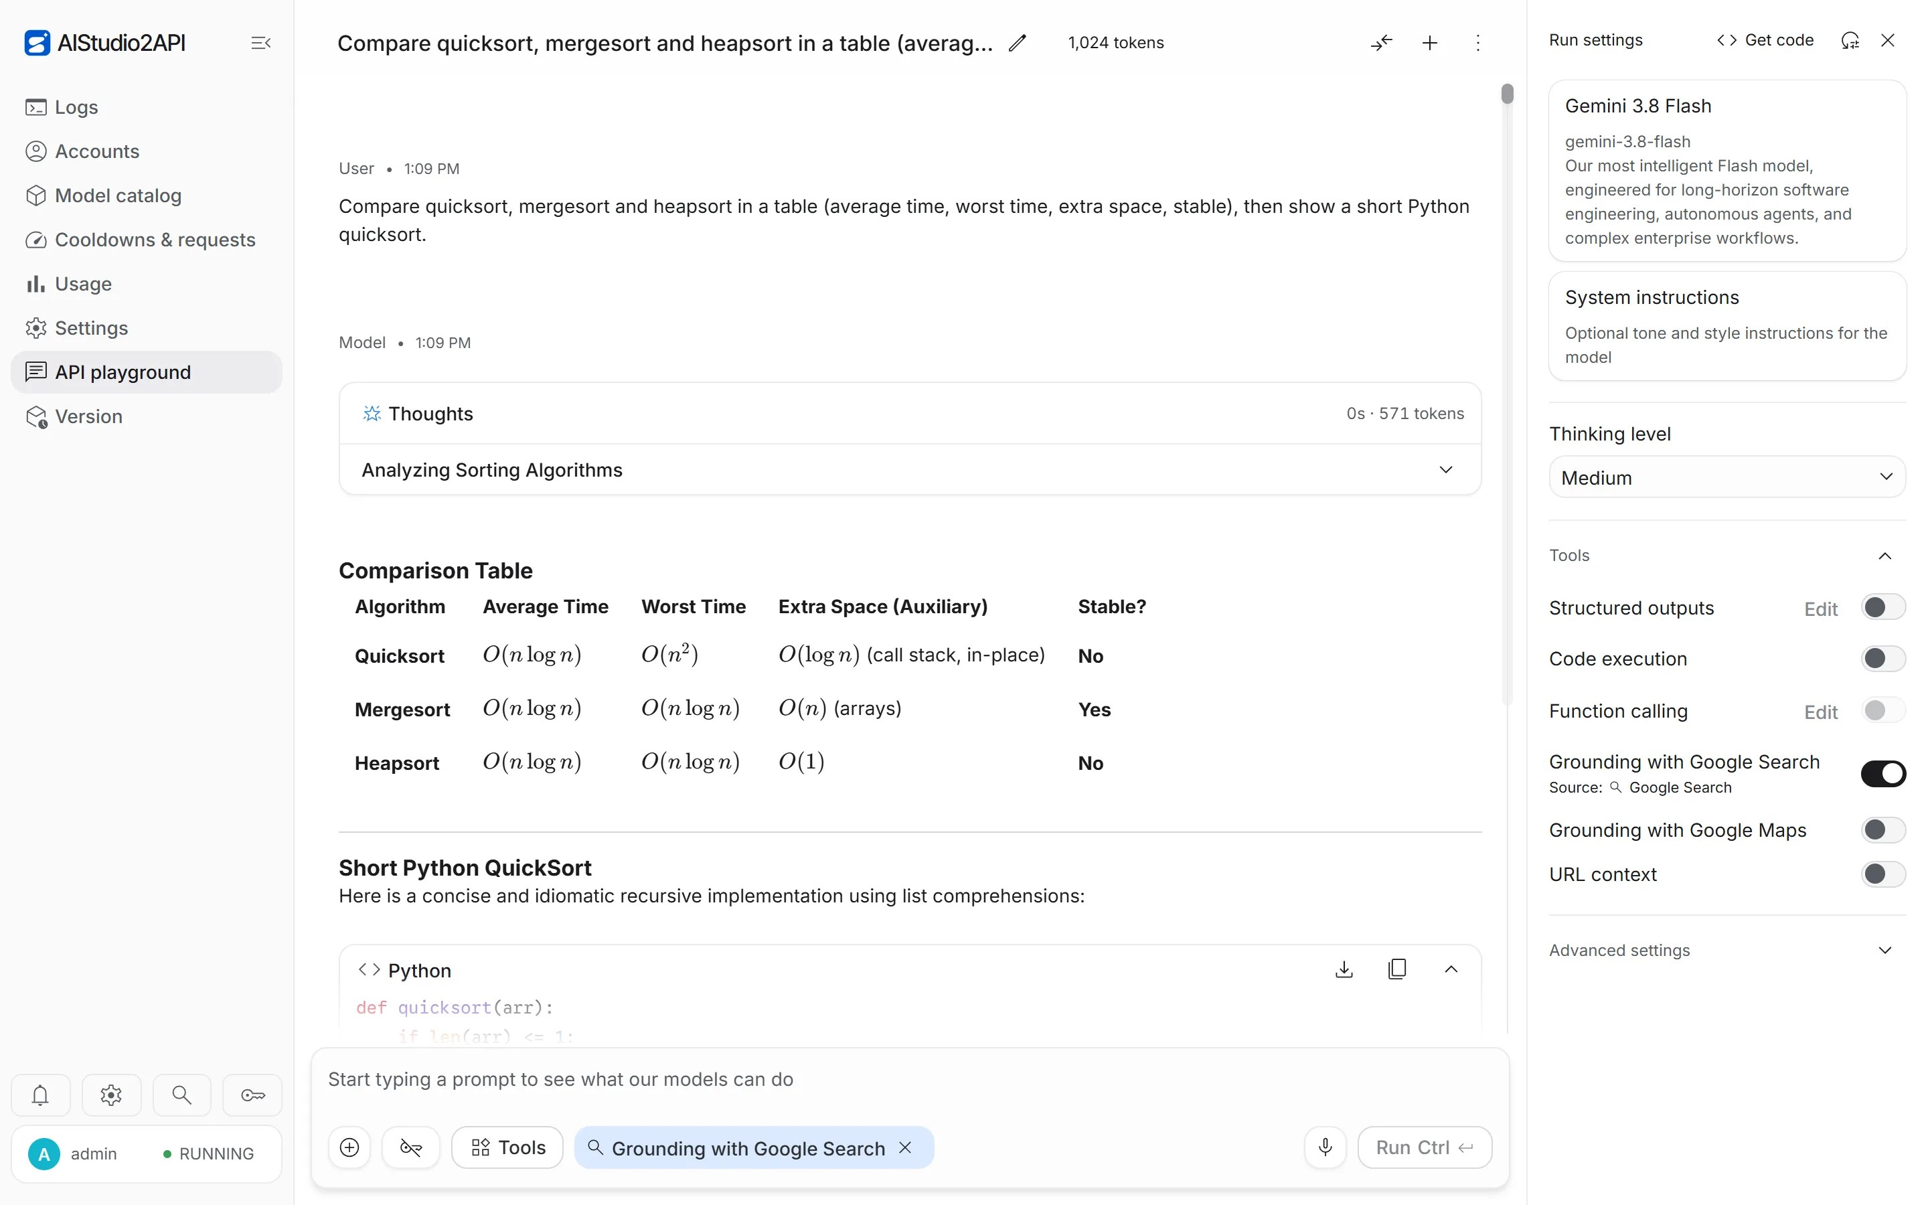Image resolution: width=1928 pixels, height=1205 pixels.
Task: Open search with magnifier icon in sidebar
Action: click(181, 1095)
